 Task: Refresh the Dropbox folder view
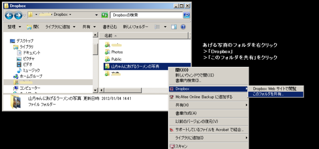(104, 15)
